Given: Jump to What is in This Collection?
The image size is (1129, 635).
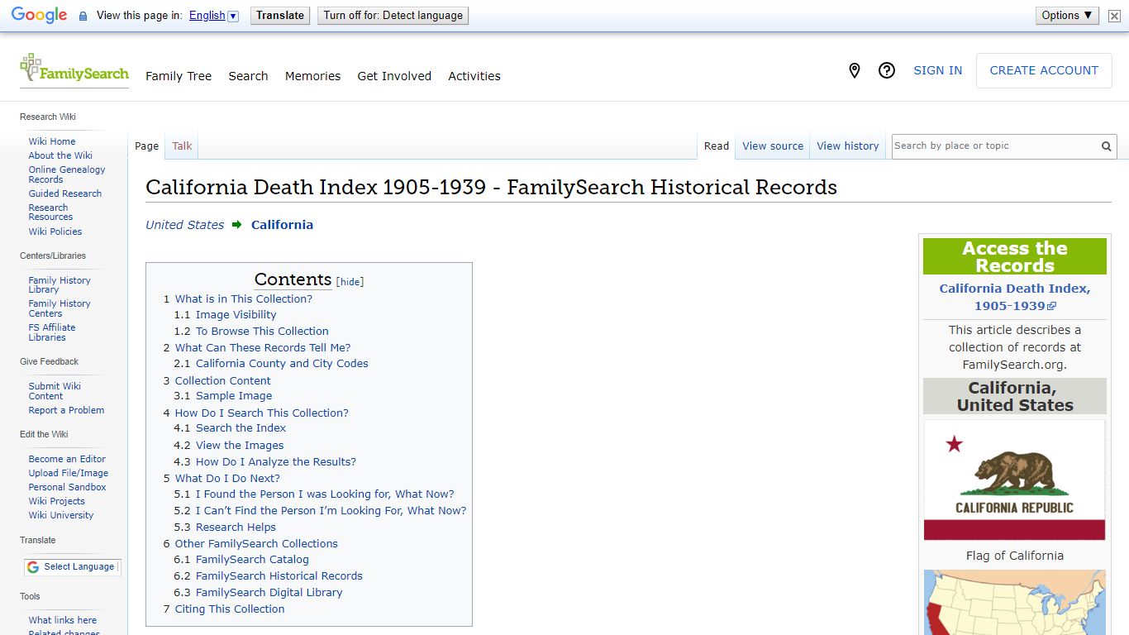Looking at the screenshot, I should click(244, 299).
